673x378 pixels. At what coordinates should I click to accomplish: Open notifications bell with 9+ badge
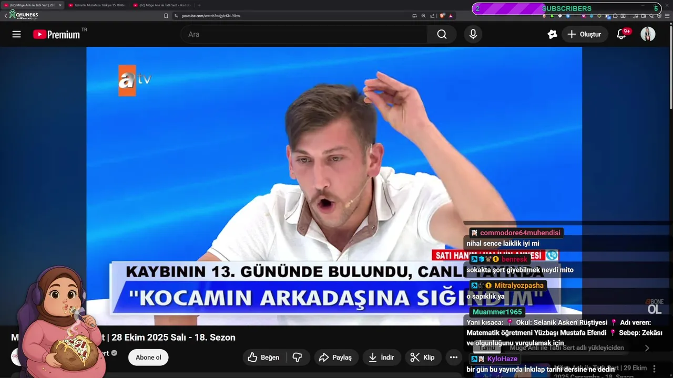[x=621, y=34]
